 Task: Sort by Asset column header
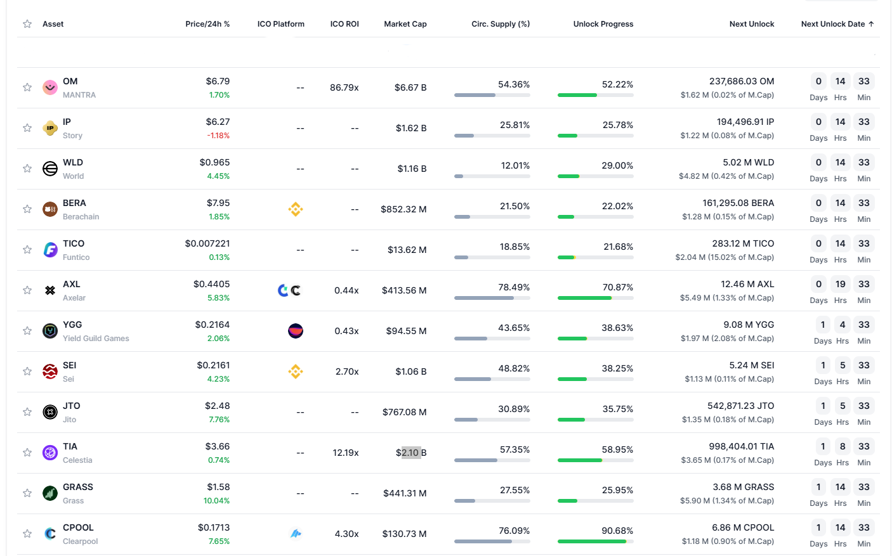click(x=53, y=24)
